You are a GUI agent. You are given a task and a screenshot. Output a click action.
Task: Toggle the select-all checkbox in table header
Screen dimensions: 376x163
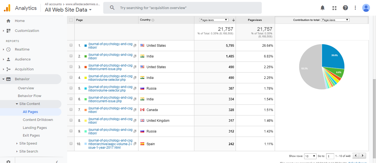point(71,20)
